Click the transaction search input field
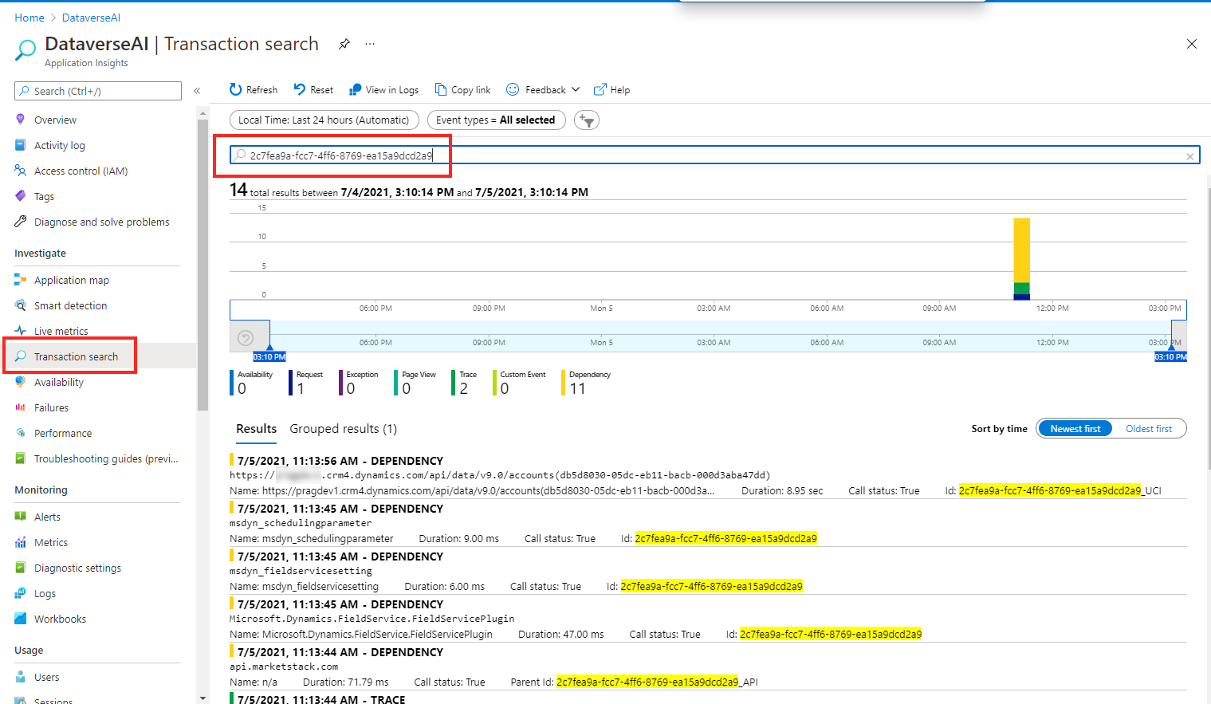Image resolution: width=1211 pixels, height=704 pixels. click(714, 155)
